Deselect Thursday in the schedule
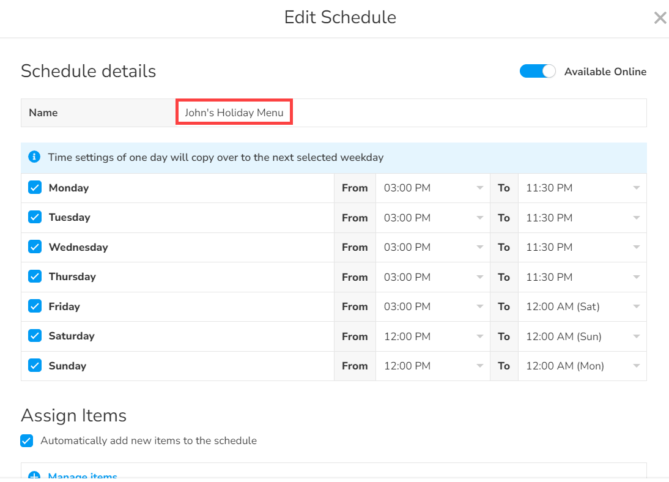Image resolution: width=669 pixels, height=482 pixels. click(x=35, y=276)
